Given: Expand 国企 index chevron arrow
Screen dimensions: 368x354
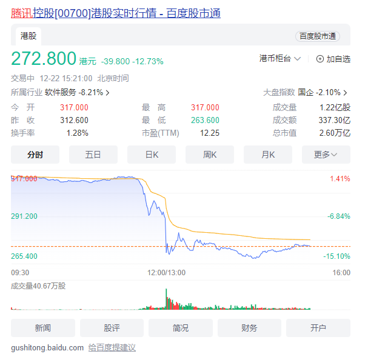Looking at the screenshot, I should coord(345,93).
